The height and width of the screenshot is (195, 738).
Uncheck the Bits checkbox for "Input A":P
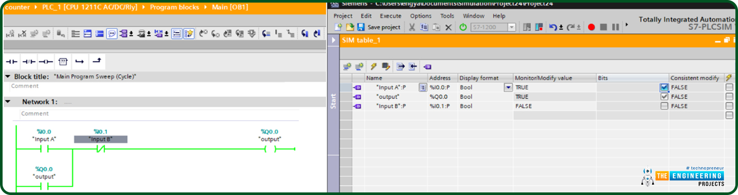click(664, 88)
